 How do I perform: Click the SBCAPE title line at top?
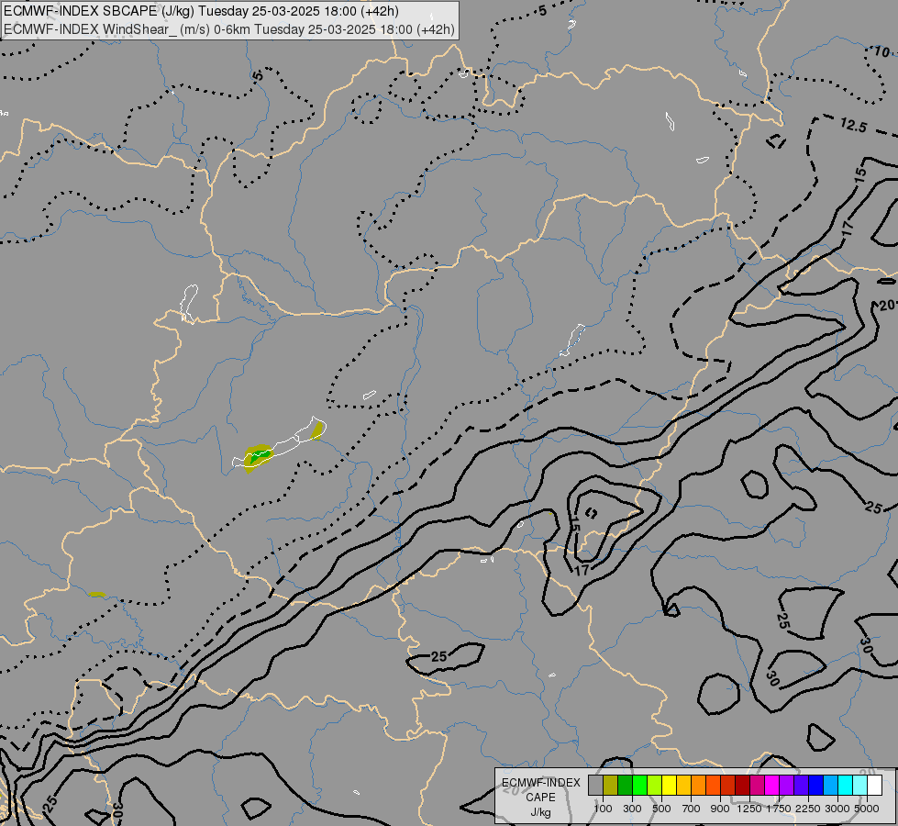point(201,11)
